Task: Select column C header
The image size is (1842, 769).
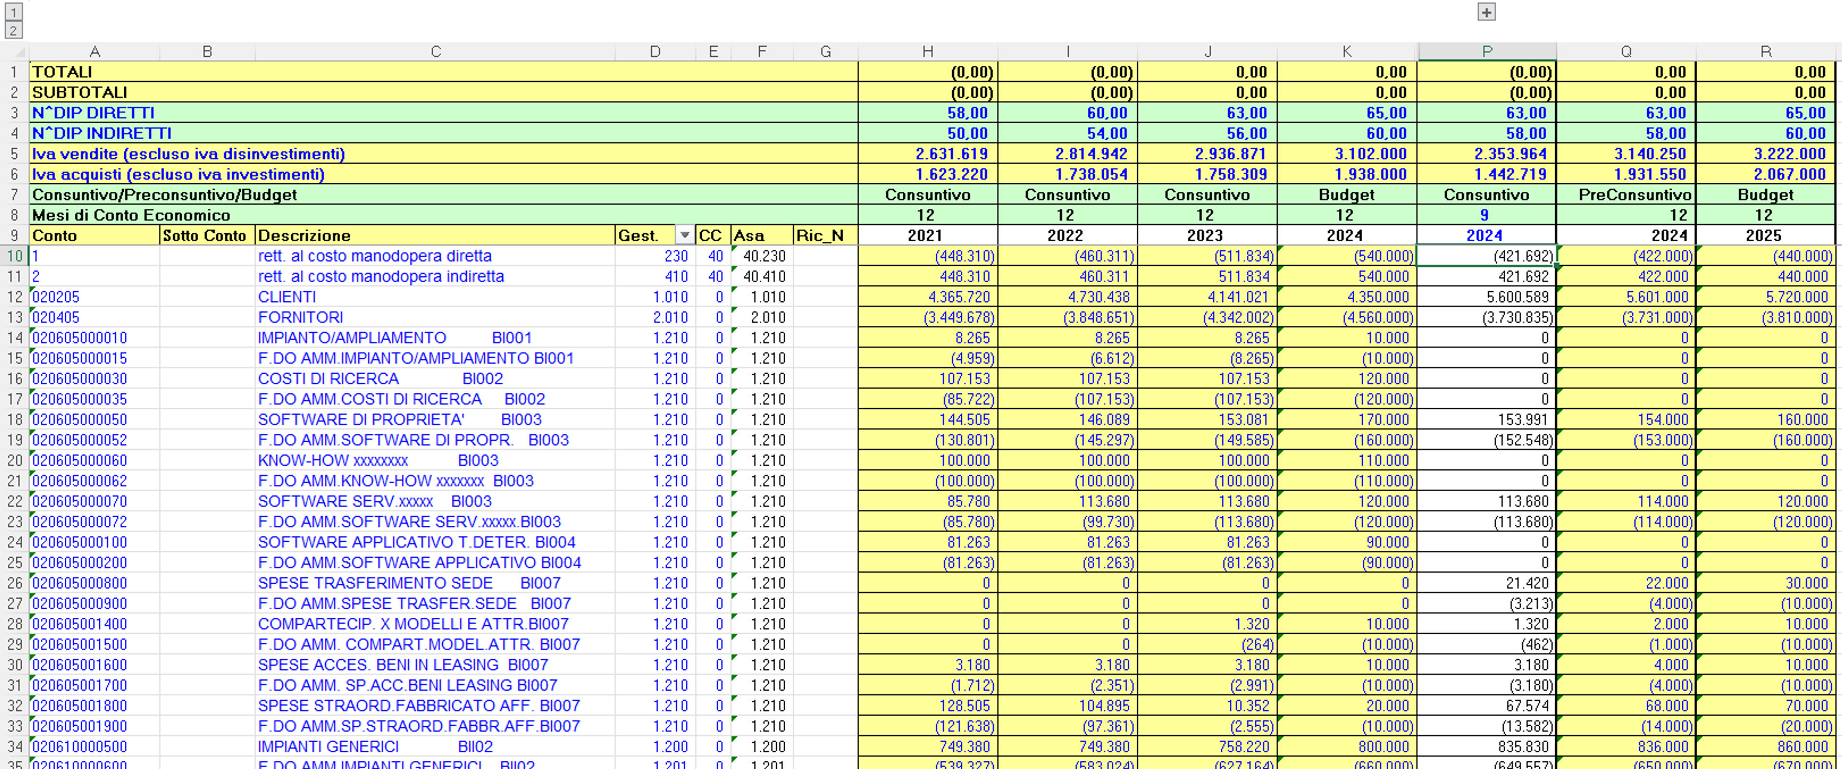Action: pyautogui.click(x=436, y=51)
